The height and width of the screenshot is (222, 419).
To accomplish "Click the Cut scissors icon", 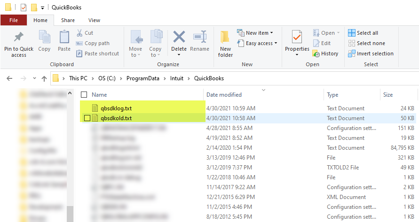I will point(80,33).
